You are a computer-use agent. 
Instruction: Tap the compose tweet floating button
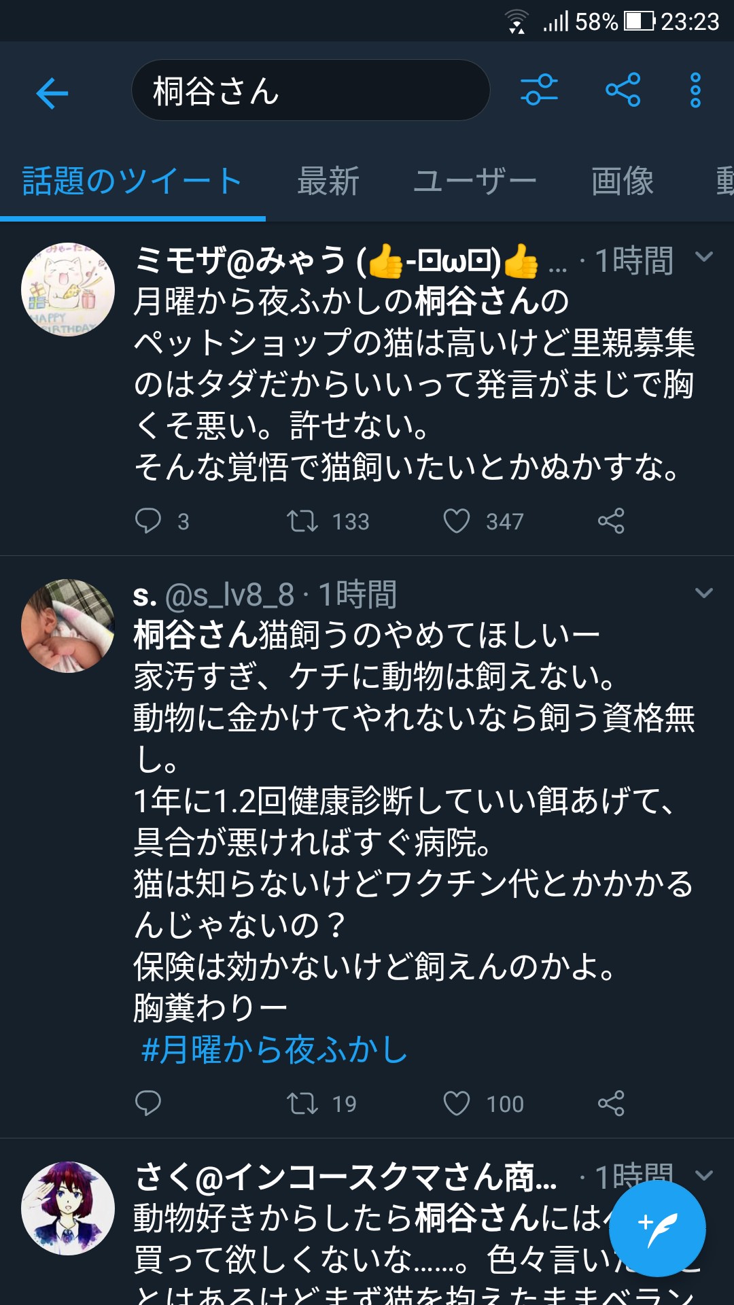tap(657, 1228)
